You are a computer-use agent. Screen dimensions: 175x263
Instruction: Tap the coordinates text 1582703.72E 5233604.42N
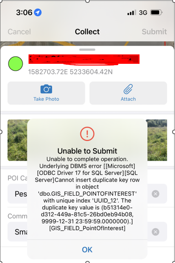click(70, 72)
